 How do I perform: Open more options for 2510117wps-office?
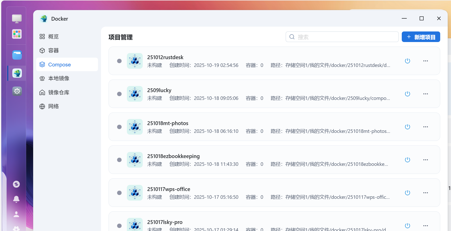426,193
